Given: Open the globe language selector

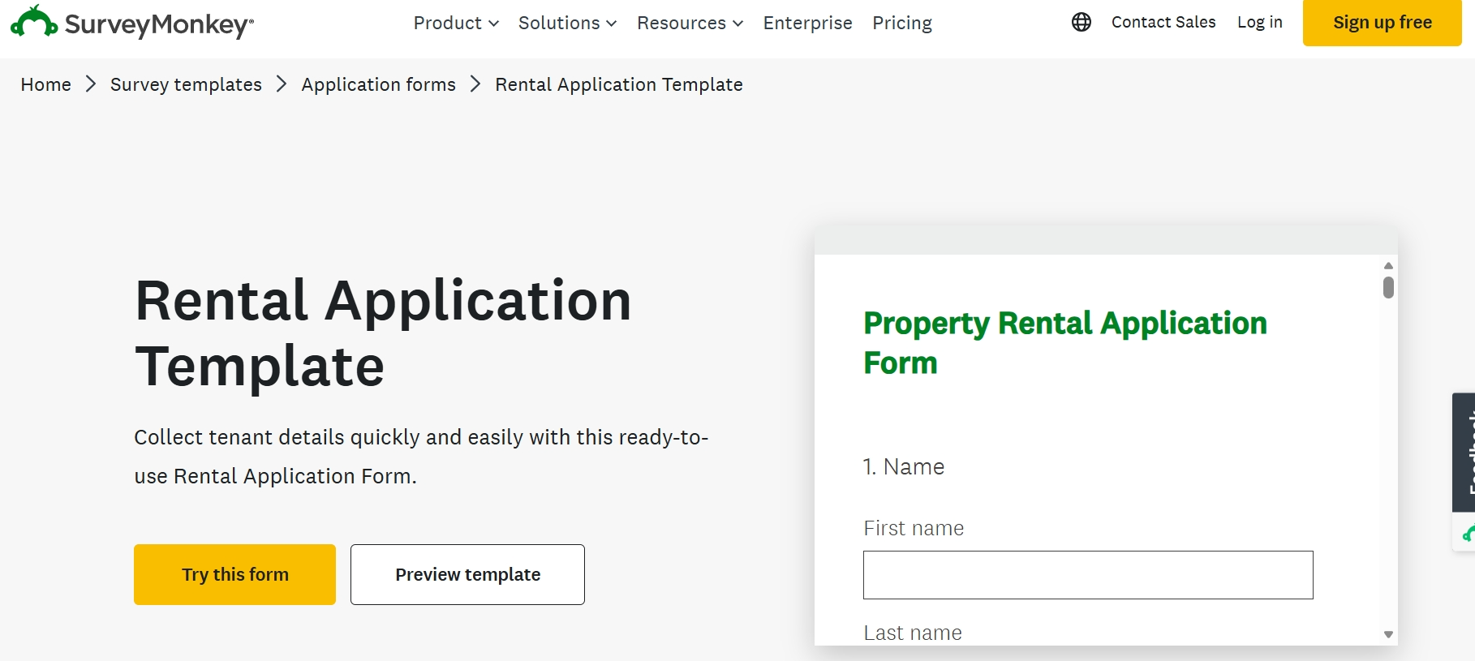Looking at the screenshot, I should pyautogui.click(x=1081, y=22).
